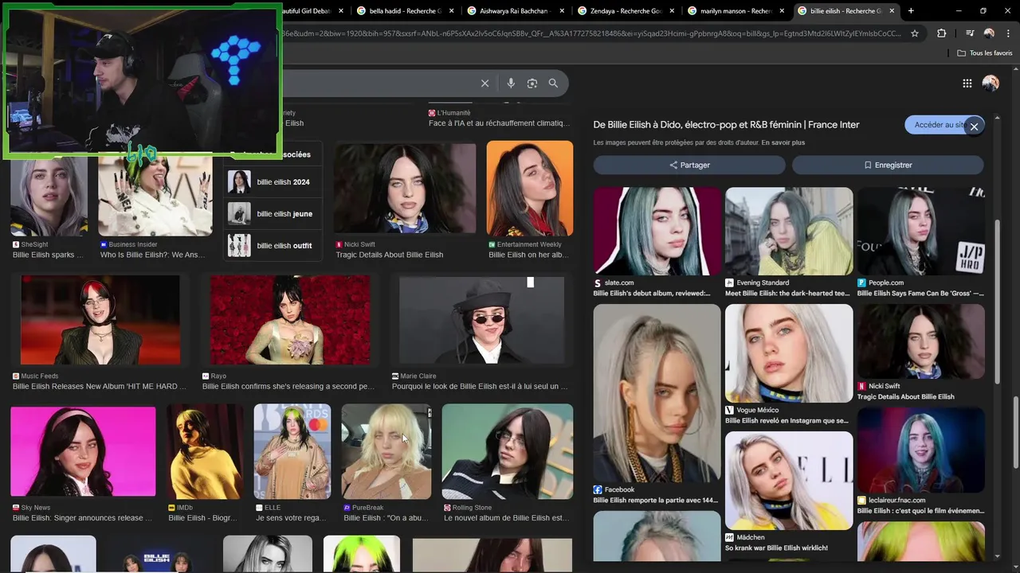Open Google Lens image search icon
Viewport: 1020px width, 573px height.
(x=532, y=83)
